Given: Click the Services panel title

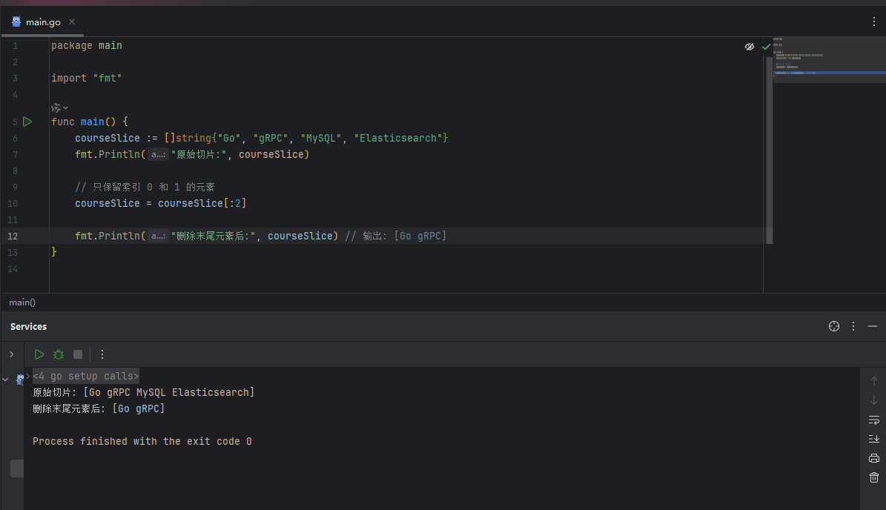Looking at the screenshot, I should pos(28,326).
